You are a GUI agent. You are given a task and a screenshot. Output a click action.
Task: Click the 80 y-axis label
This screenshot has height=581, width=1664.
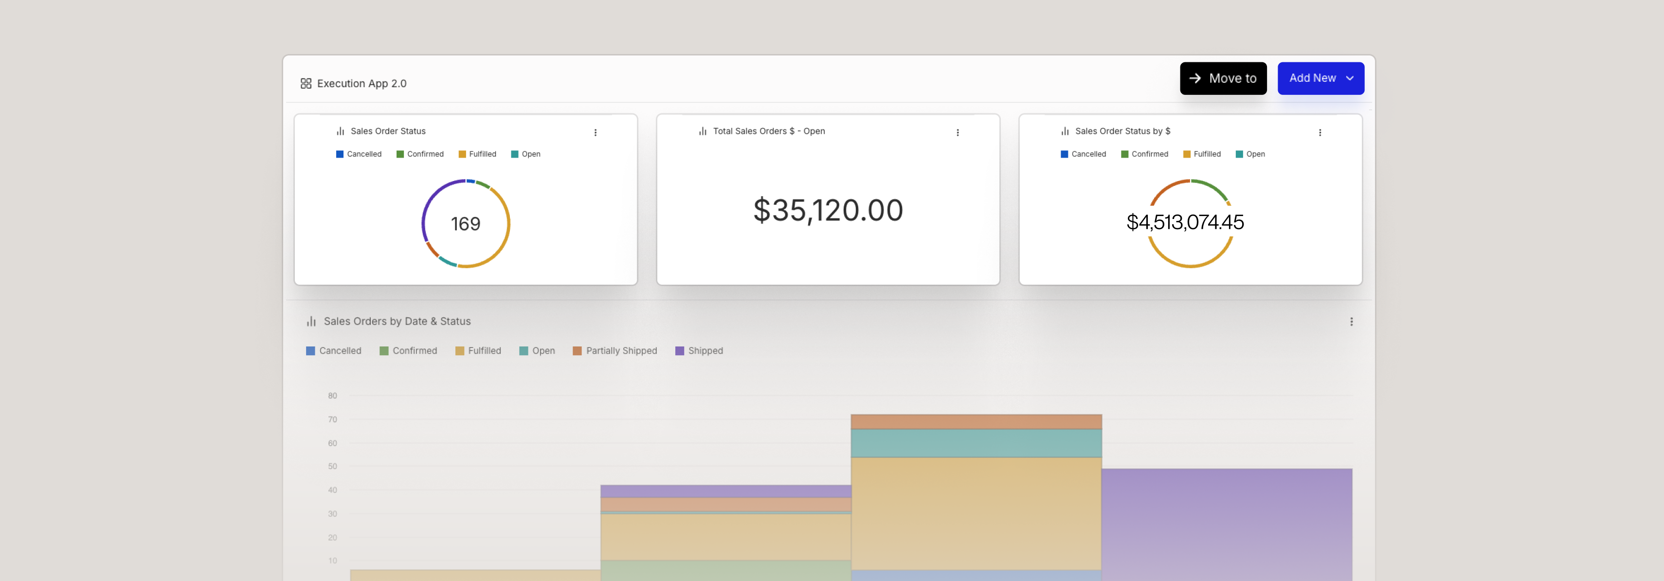pos(332,396)
